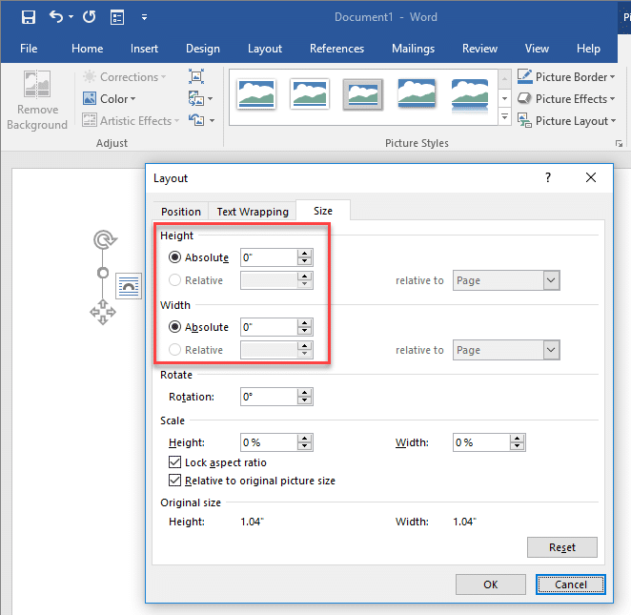Select the fourth picture style thumbnail
Viewport: 631px width, 615px height.
[417, 94]
